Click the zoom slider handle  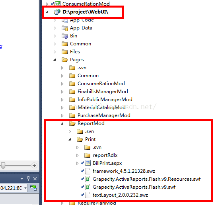coord(3,166)
